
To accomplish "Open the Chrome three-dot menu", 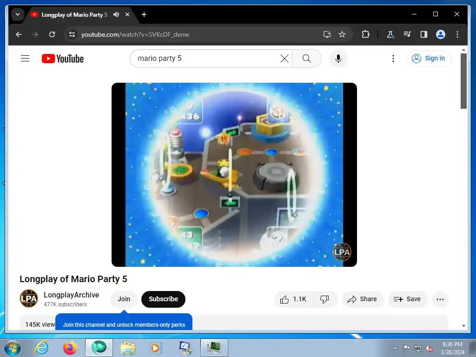I will click(457, 34).
